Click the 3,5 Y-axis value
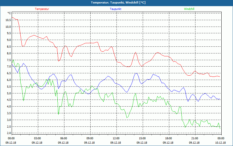Image resolution: width=233 pixels, height=146 pixels. pos(9,113)
